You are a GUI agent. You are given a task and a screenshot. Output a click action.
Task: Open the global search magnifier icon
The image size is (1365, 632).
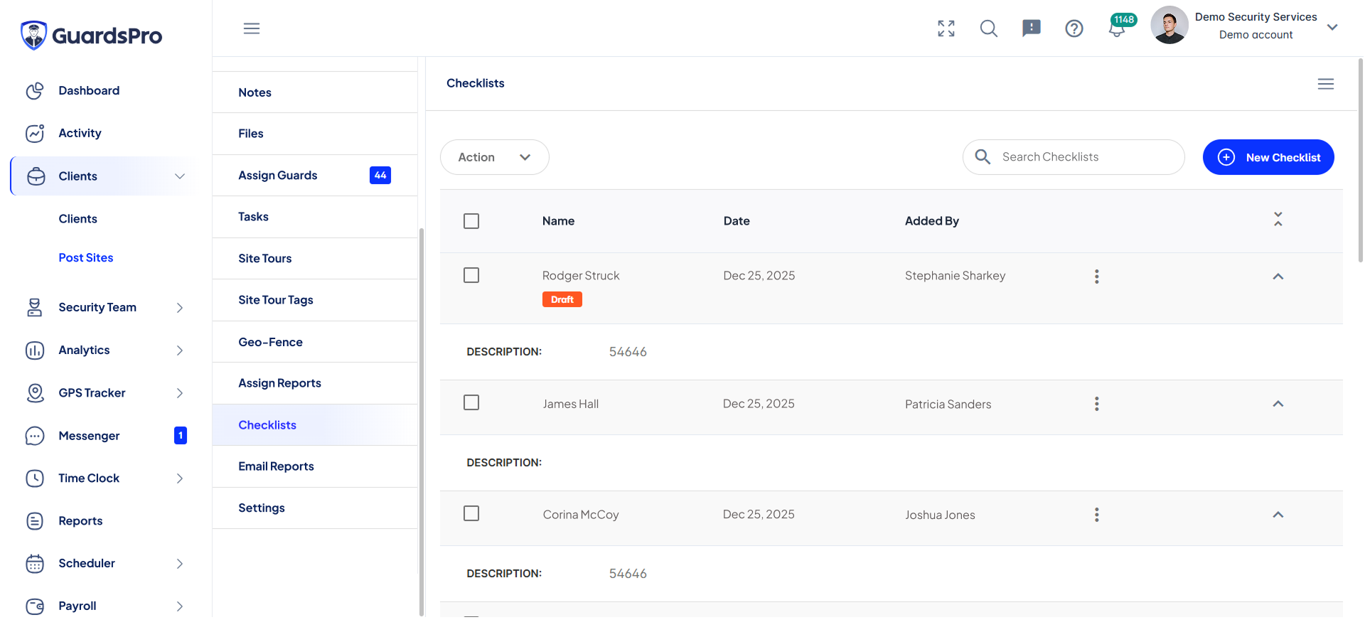coord(988,28)
